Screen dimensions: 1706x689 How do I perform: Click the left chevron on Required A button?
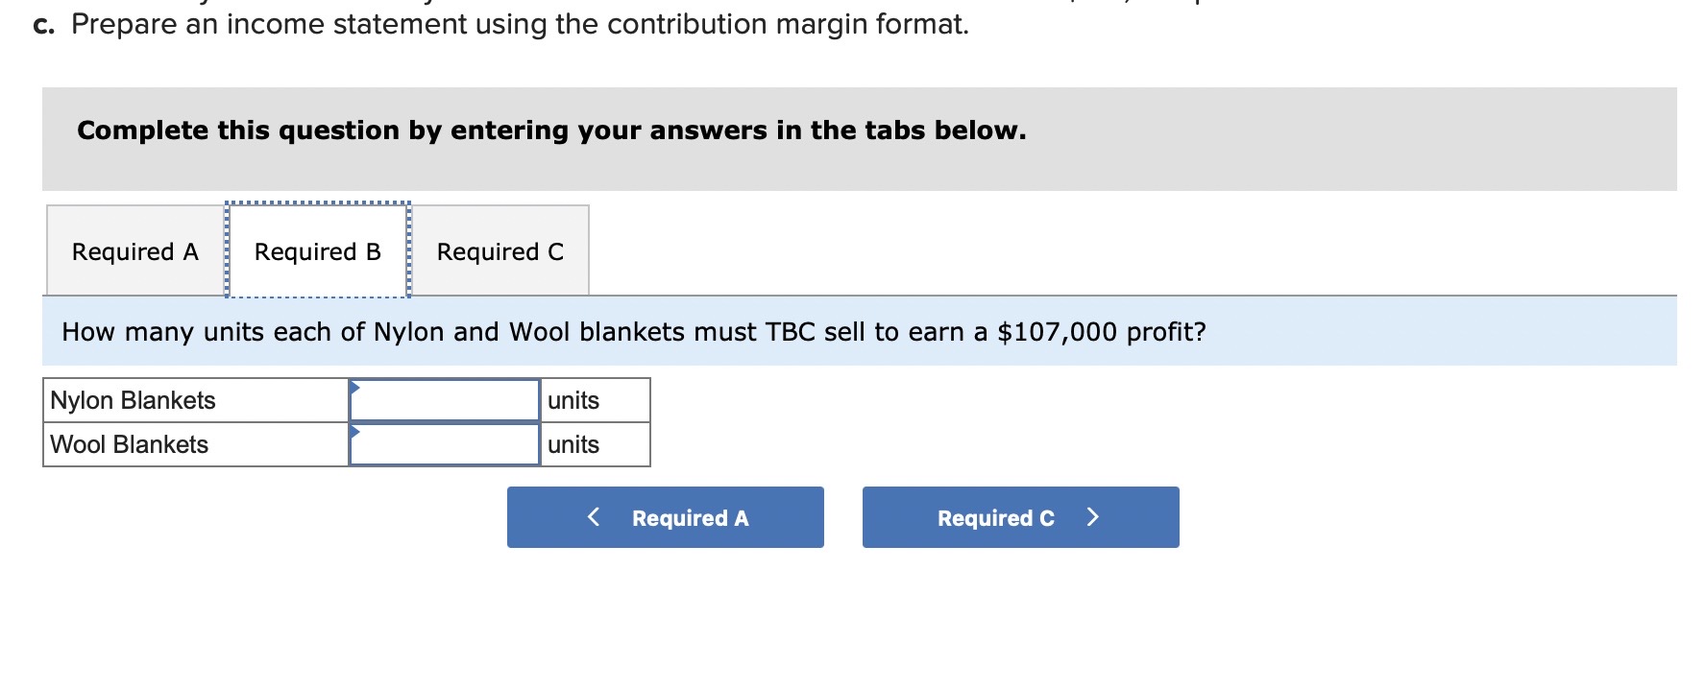593,517
